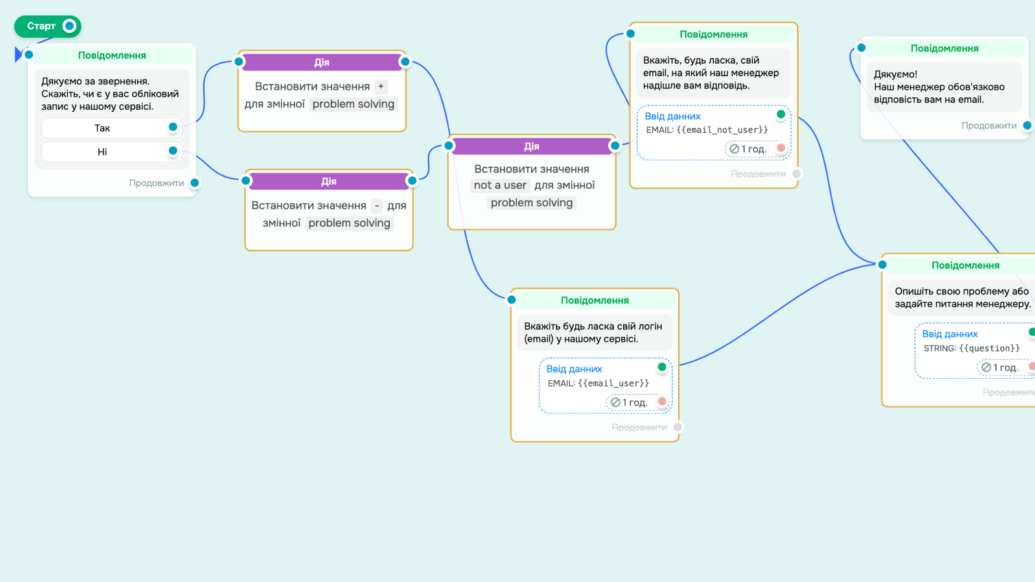Image resolution: width=1035 pixels, height=582 pixels.
Task: Click the Ні reply button
Action: [x=102, y=152]
